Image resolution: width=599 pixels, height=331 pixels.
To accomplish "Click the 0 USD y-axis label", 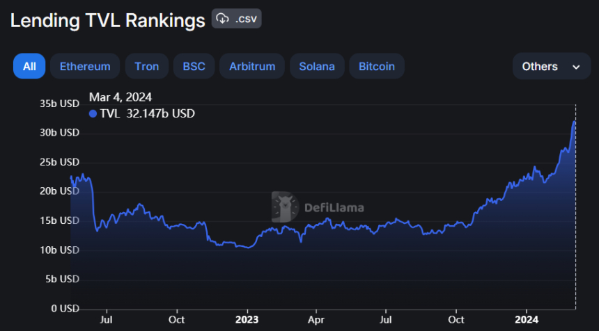I will click(64, 308).
